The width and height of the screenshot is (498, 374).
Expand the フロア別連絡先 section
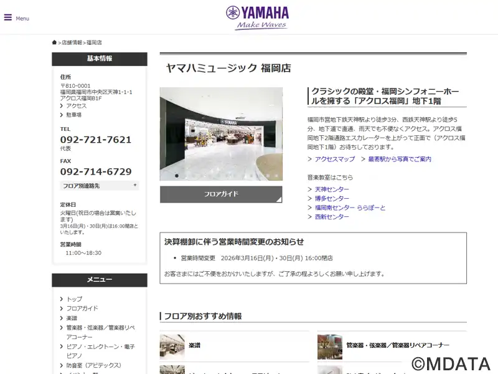100,186
